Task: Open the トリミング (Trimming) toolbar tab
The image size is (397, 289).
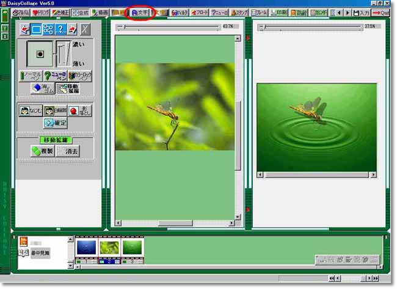Action: click(41, 13)
